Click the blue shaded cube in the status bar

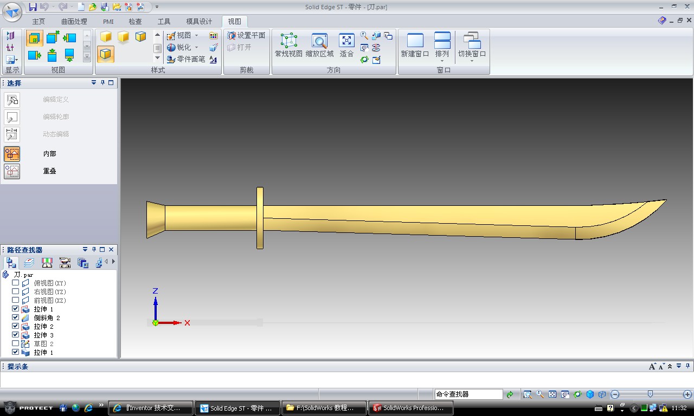click(x=590, y=394)
